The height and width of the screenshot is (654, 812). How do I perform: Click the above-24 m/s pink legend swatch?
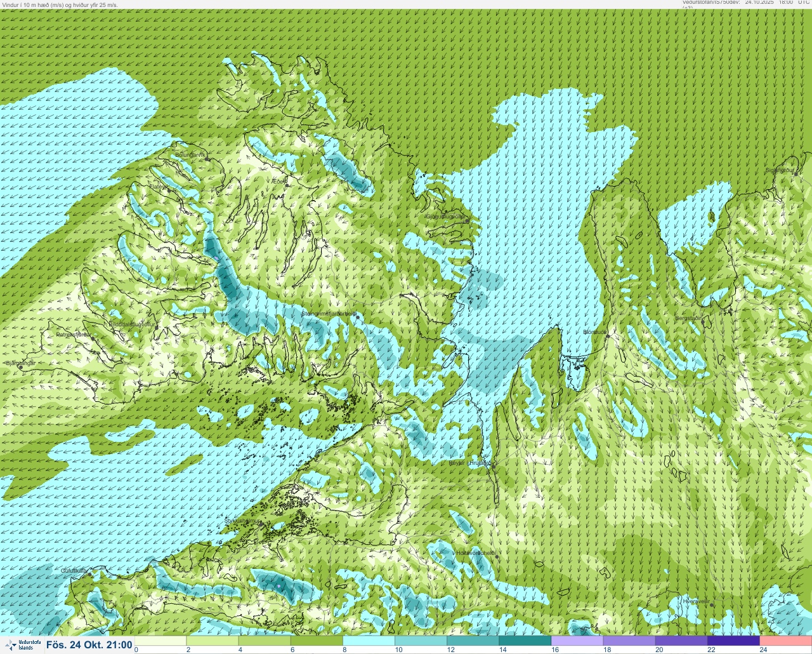(785, 641)
